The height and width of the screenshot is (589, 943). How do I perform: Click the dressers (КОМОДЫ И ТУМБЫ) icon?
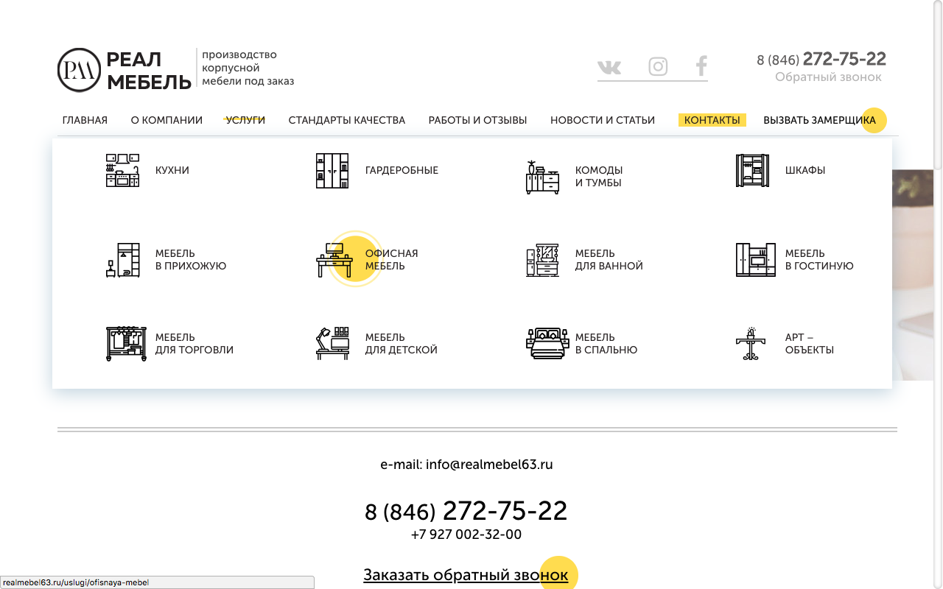pos(542,177)
